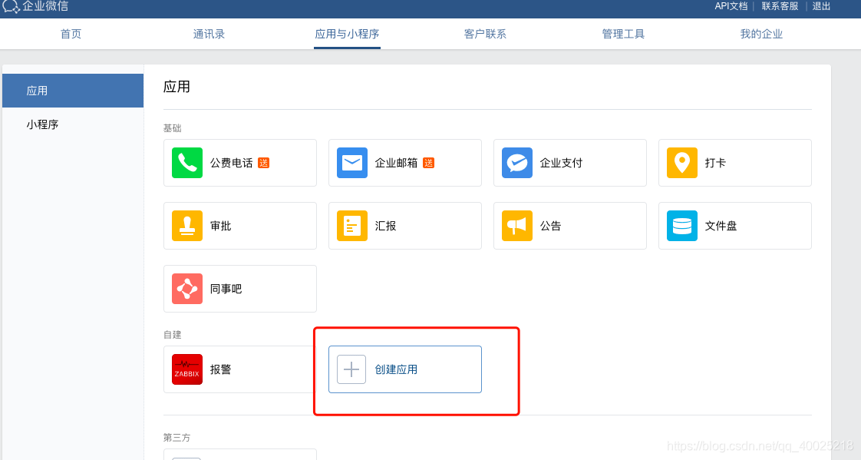Click the red ZABBIX 报警 app icon
The height and width of the screenshot is (460, 861).
(x=187, y=369)
